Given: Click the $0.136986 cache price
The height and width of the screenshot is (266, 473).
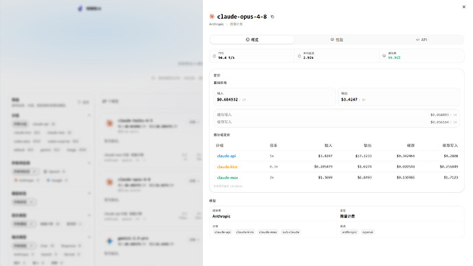Looking at the screenshot, I should tap(406, 178).
